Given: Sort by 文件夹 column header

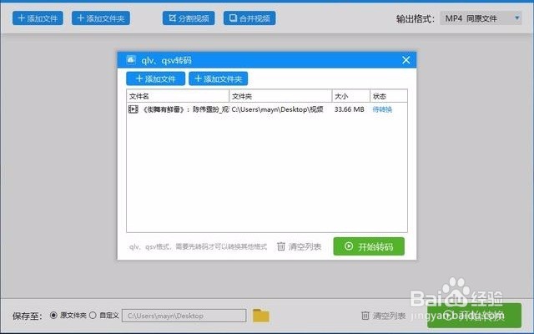Looking at the screenshot, I should (281, 96).
